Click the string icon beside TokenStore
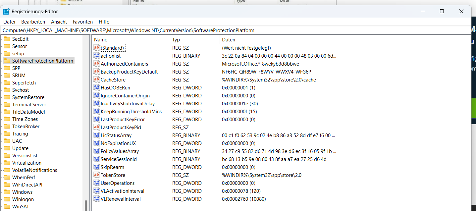This screenshot has height=211, width=476. coord(97,175)
